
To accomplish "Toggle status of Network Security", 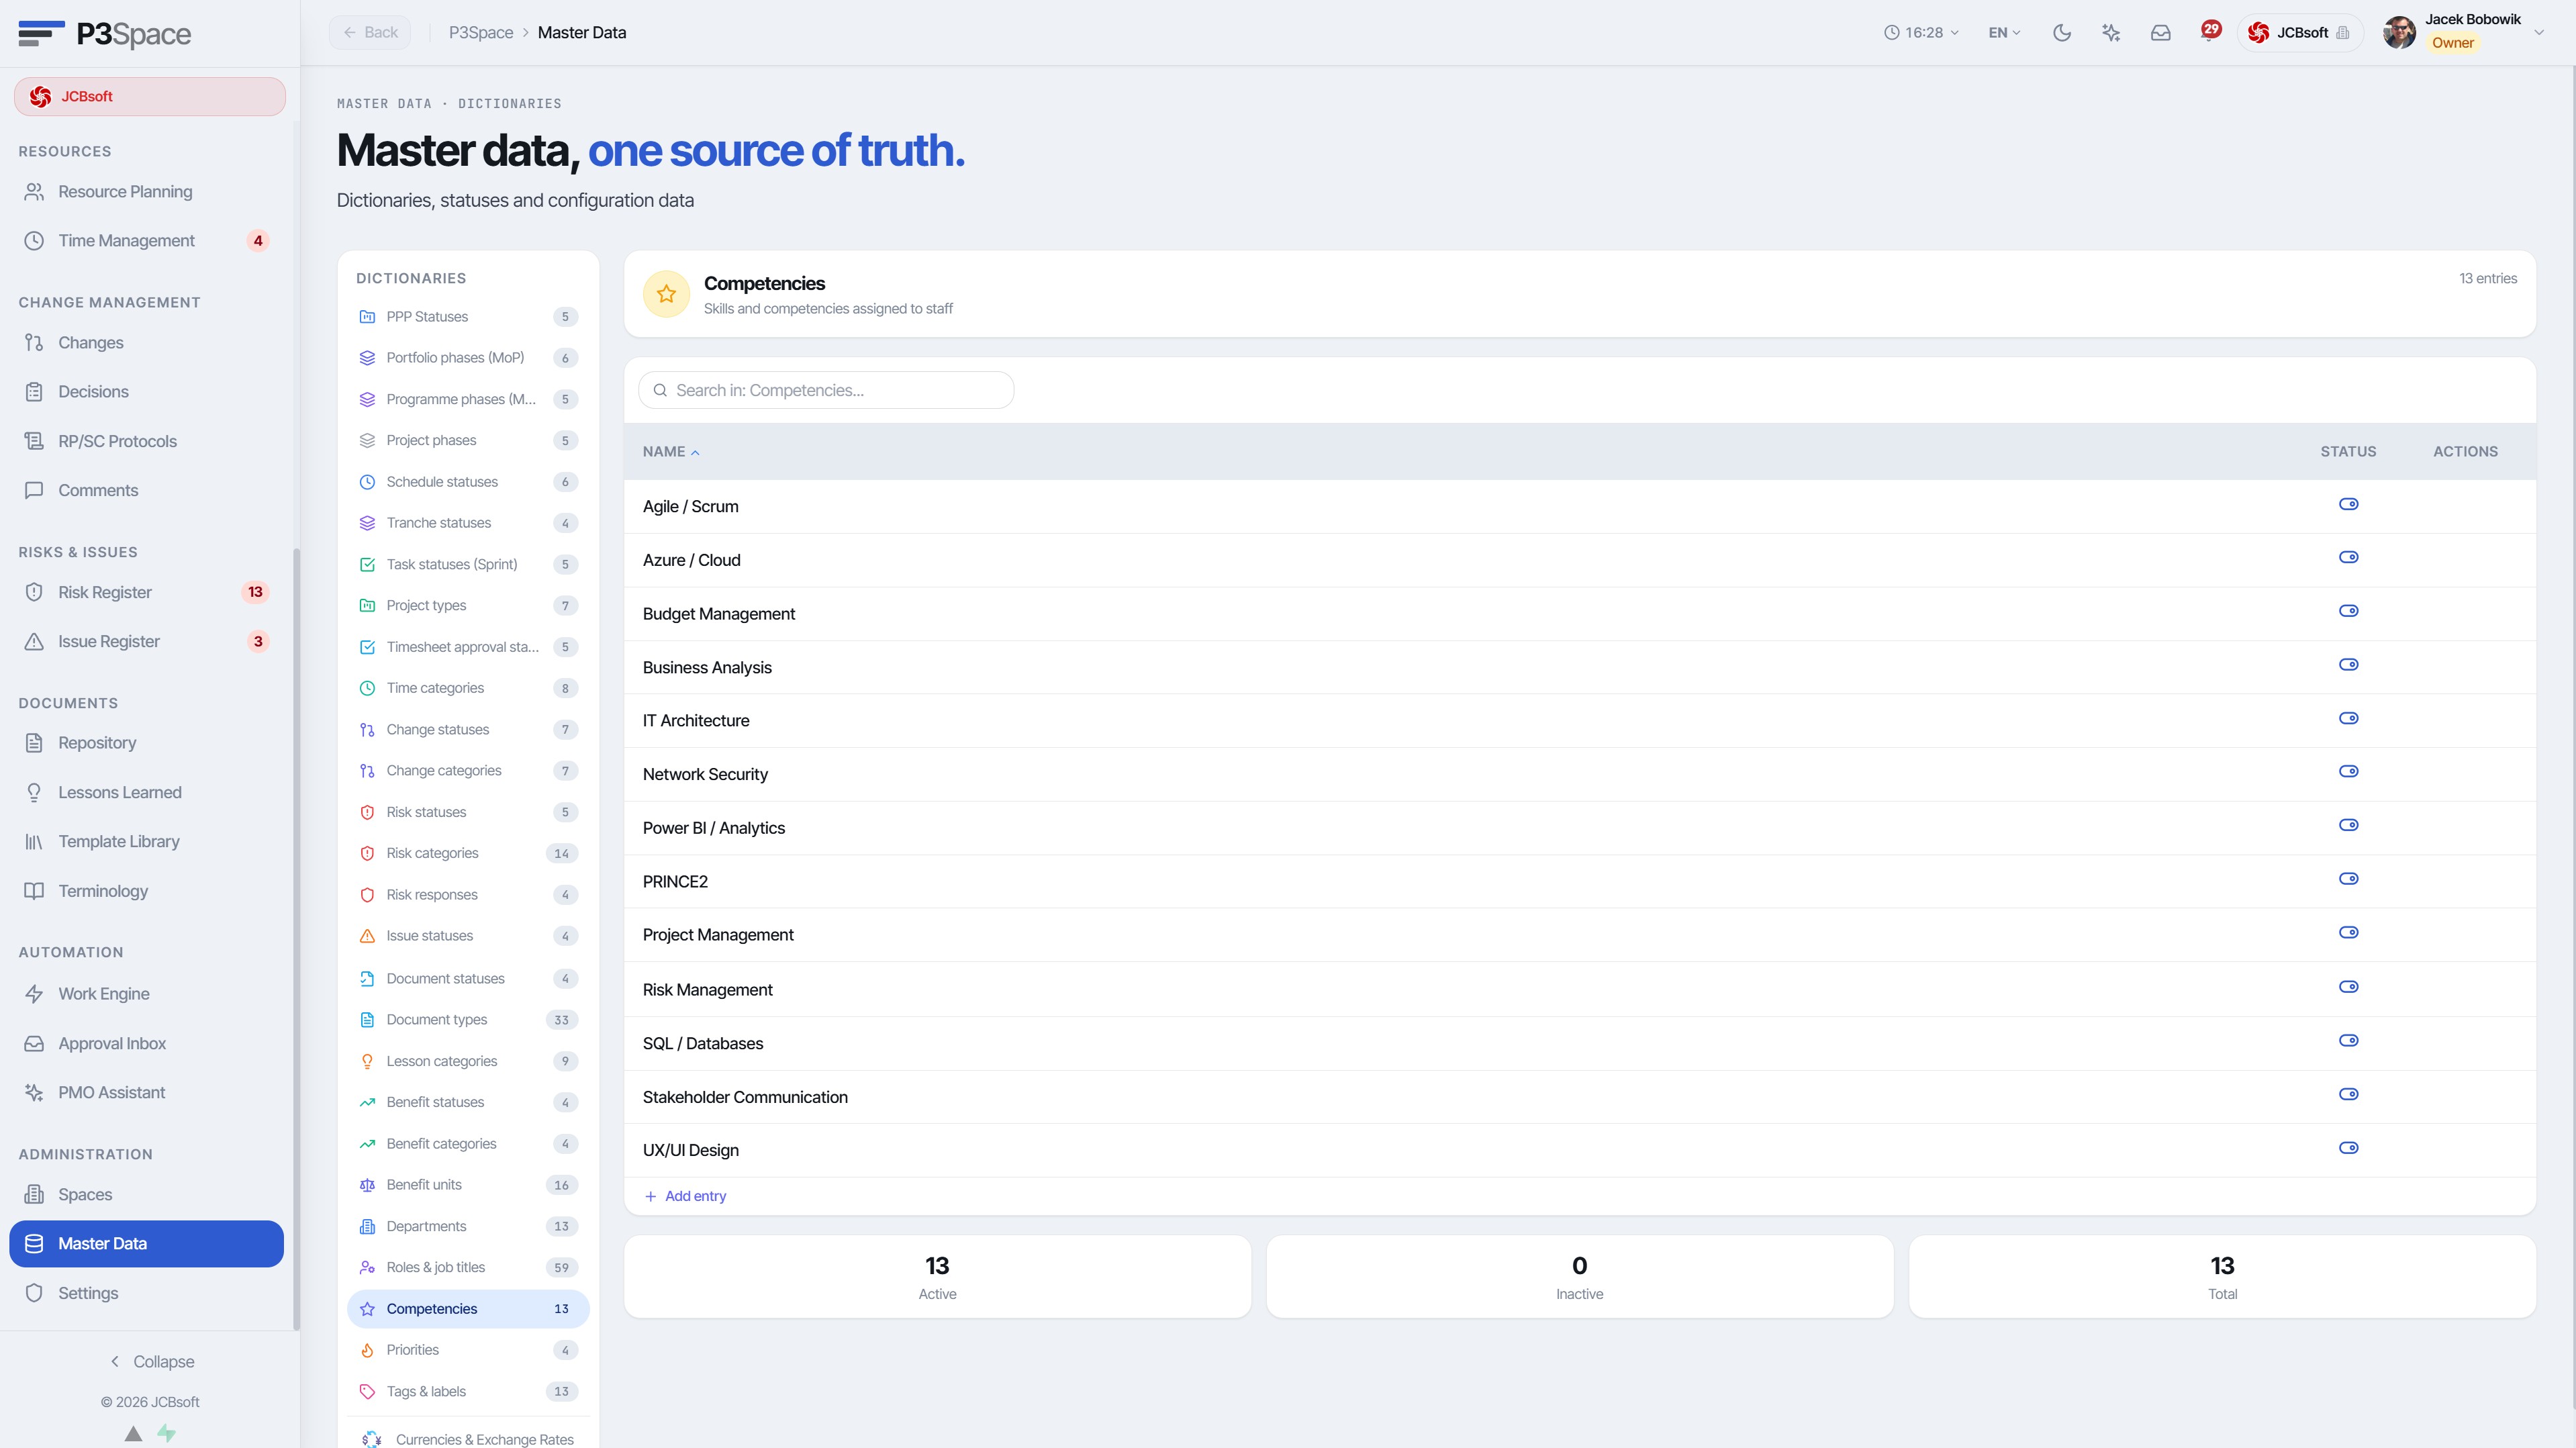I will pyautogui.click(x=2349, y=771).
